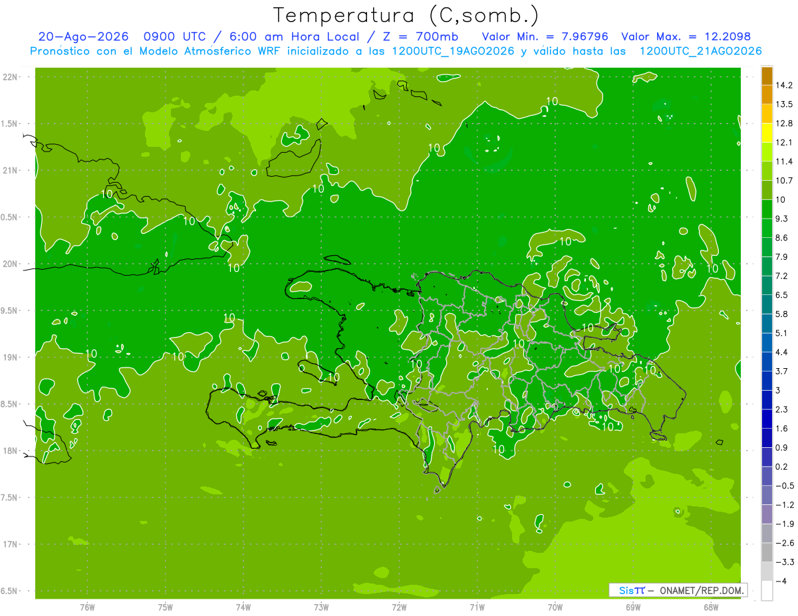This screenshot has height=616, width=798.
Task: Click the "21N" latitude label
Action: 11,171
